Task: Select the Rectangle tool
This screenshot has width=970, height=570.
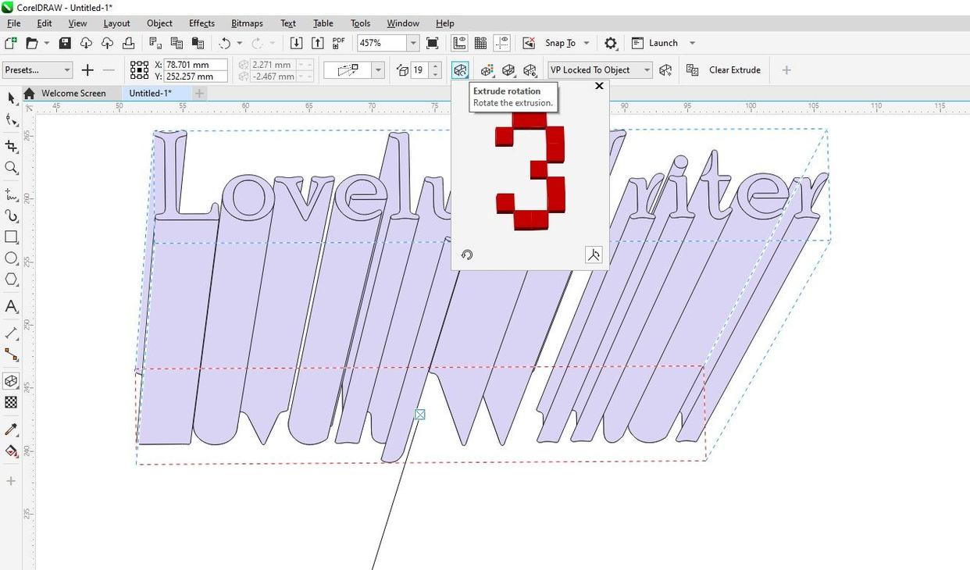Action: pos(11,237)
